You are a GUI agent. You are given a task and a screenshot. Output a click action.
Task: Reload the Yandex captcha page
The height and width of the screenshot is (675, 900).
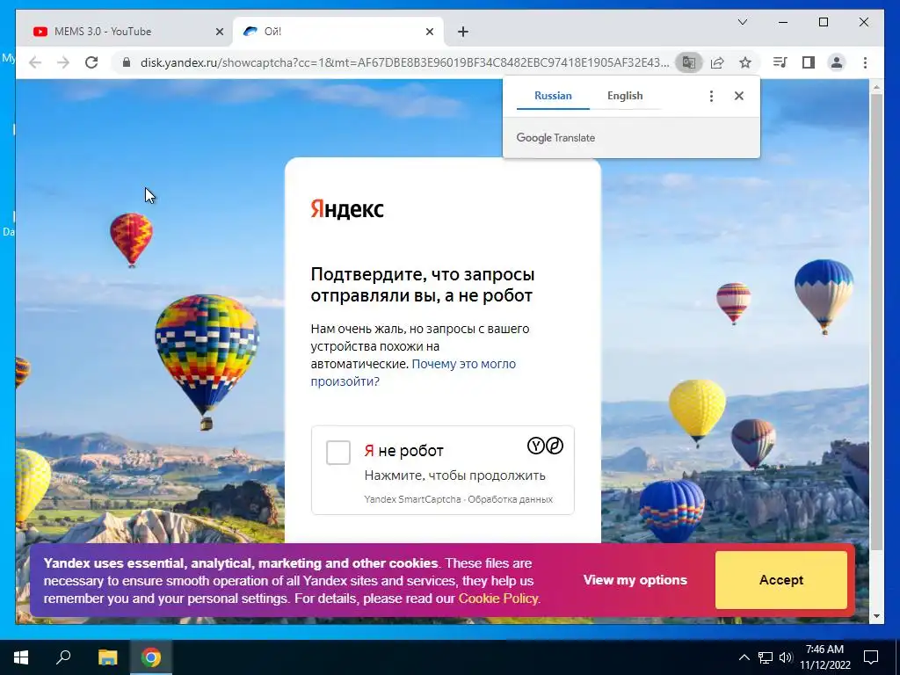(x=91, y=62)
